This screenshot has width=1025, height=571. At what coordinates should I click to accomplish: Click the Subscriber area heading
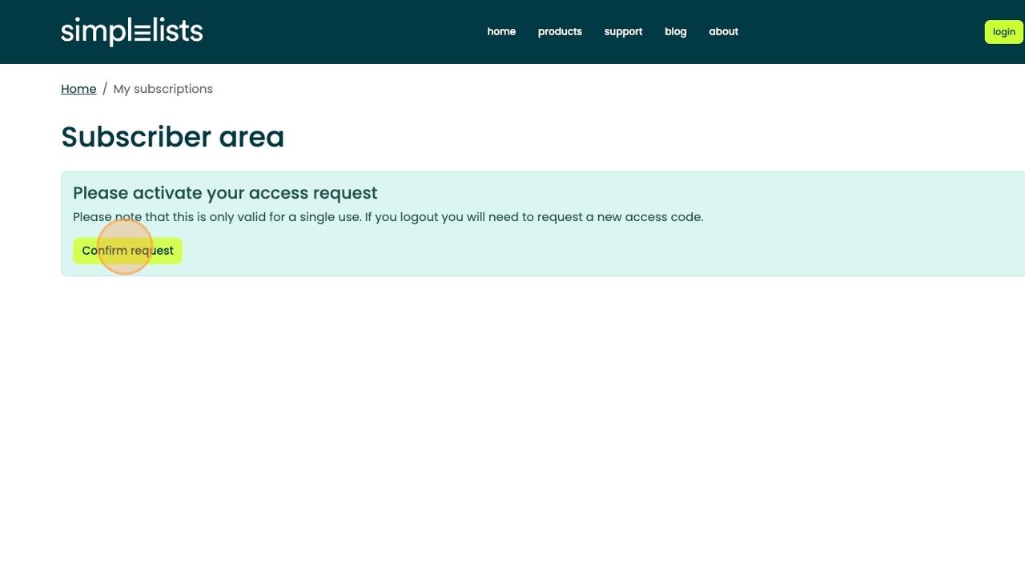click(x=172, y=137)
